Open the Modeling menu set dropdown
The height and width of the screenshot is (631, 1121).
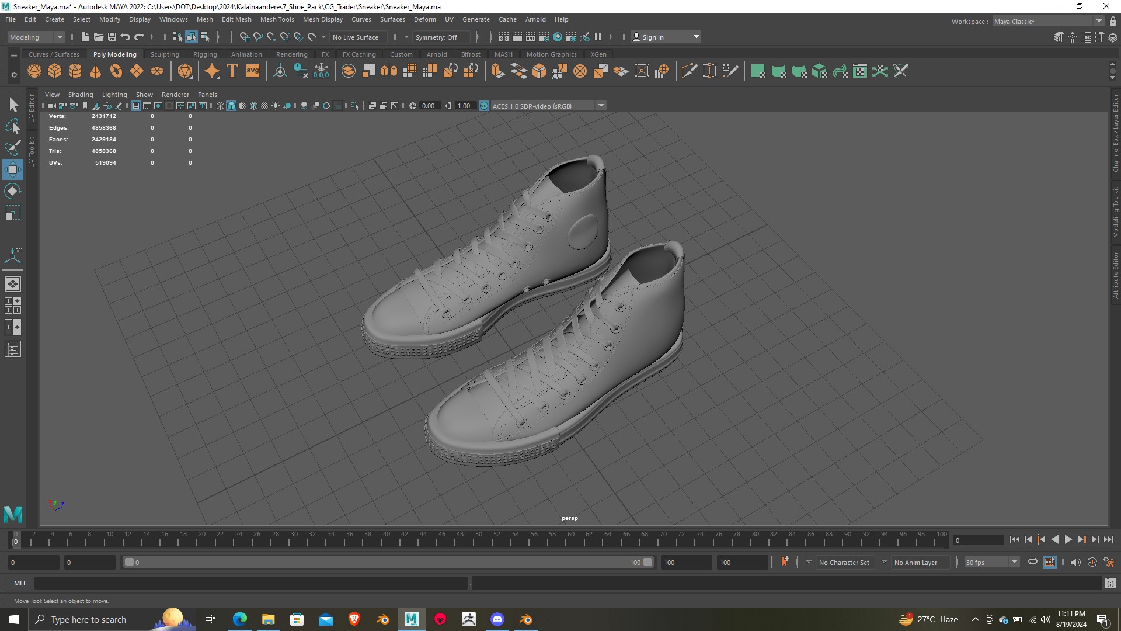36,37
